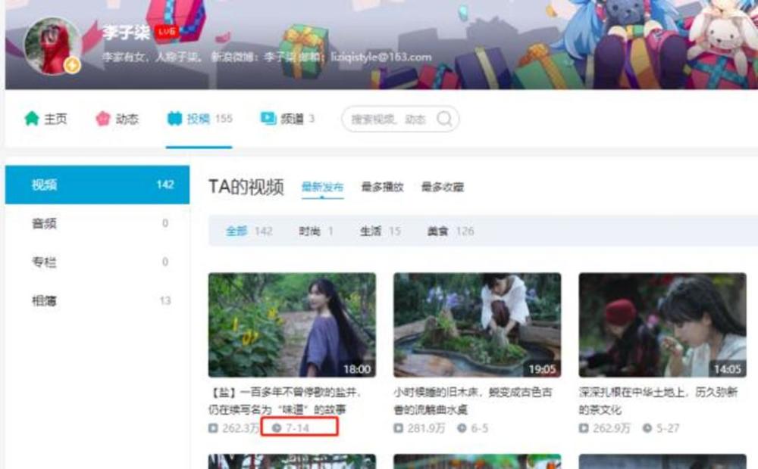Image resolution: width=758 pixels, height=469 pixels.
Task: Click the LV6 level badge
Action: pos(167,32)
